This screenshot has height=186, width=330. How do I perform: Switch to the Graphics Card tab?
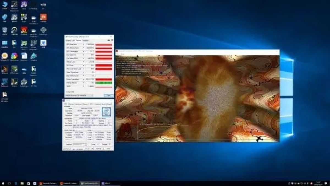[71, 41]
